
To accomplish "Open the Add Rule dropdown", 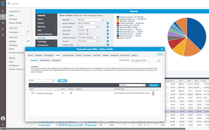I will point(132,85).
